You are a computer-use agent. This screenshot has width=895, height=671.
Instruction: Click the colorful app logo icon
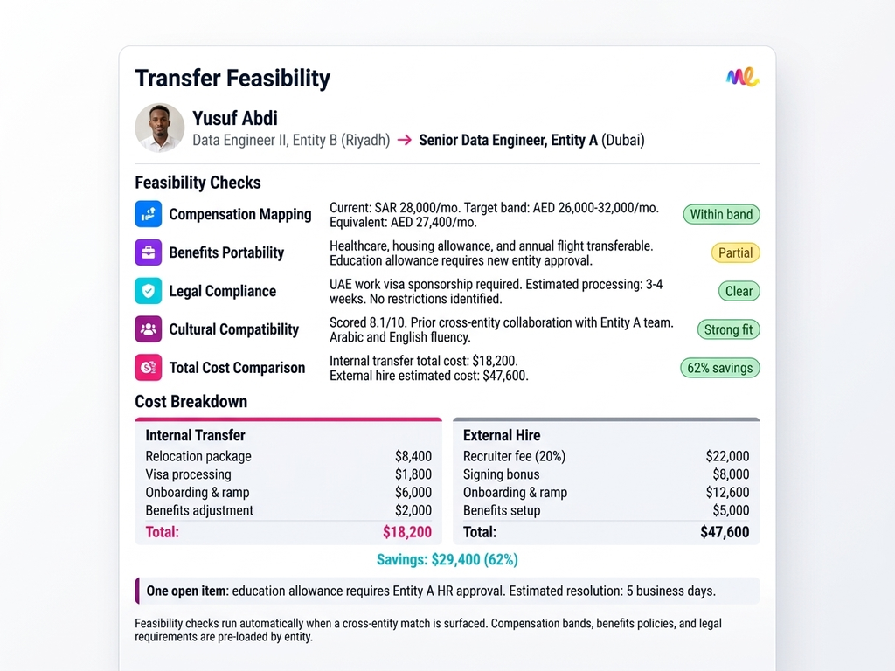pyautogui.click(x=742, y=78)
